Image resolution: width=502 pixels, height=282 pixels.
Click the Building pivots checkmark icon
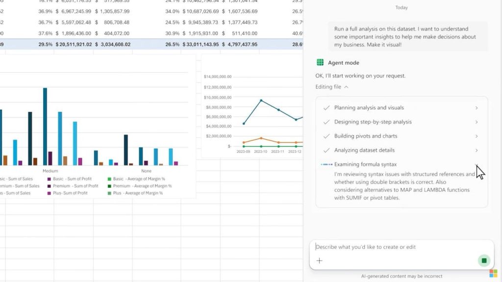[x=326, y=136]
